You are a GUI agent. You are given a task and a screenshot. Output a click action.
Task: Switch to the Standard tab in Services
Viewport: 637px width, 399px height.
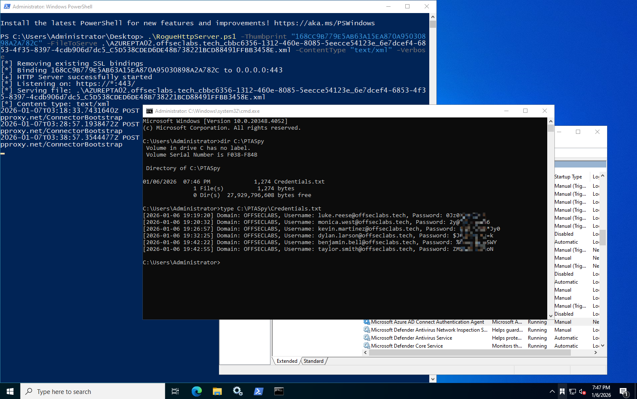click(313, 361)
